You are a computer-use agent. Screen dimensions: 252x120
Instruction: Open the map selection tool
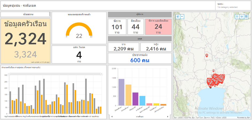(178, 17)
